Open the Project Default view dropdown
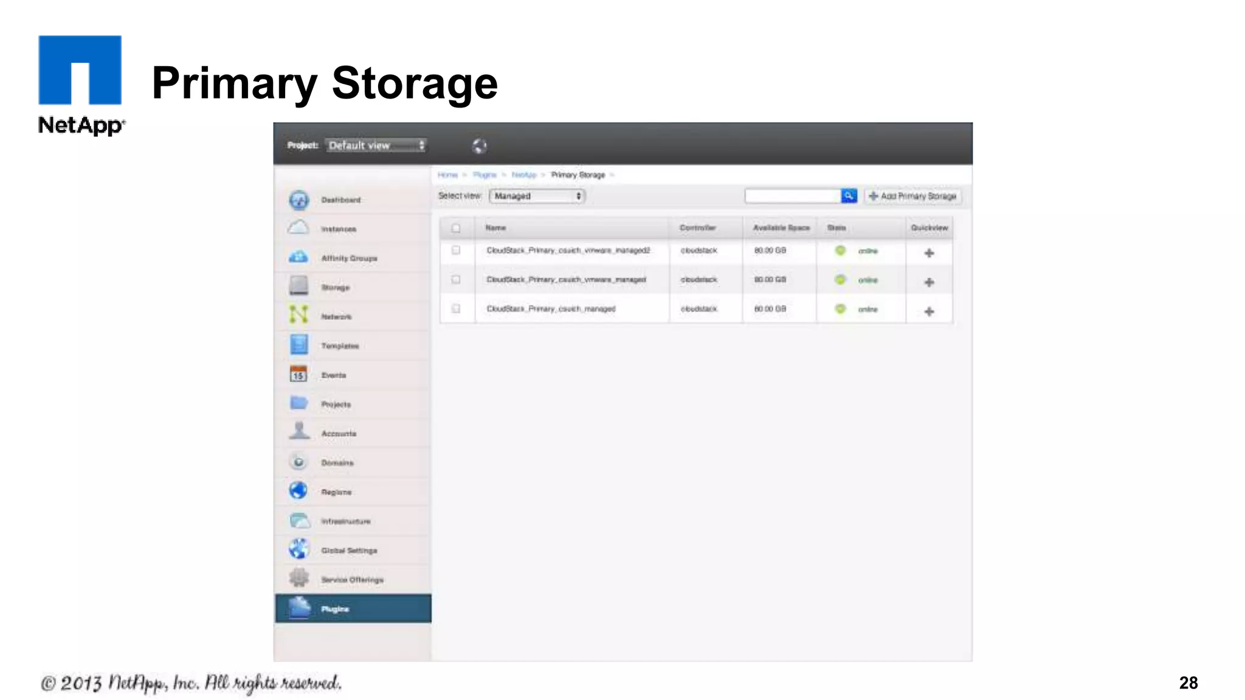The image size is (1245, 700). (x=376, y=145)
